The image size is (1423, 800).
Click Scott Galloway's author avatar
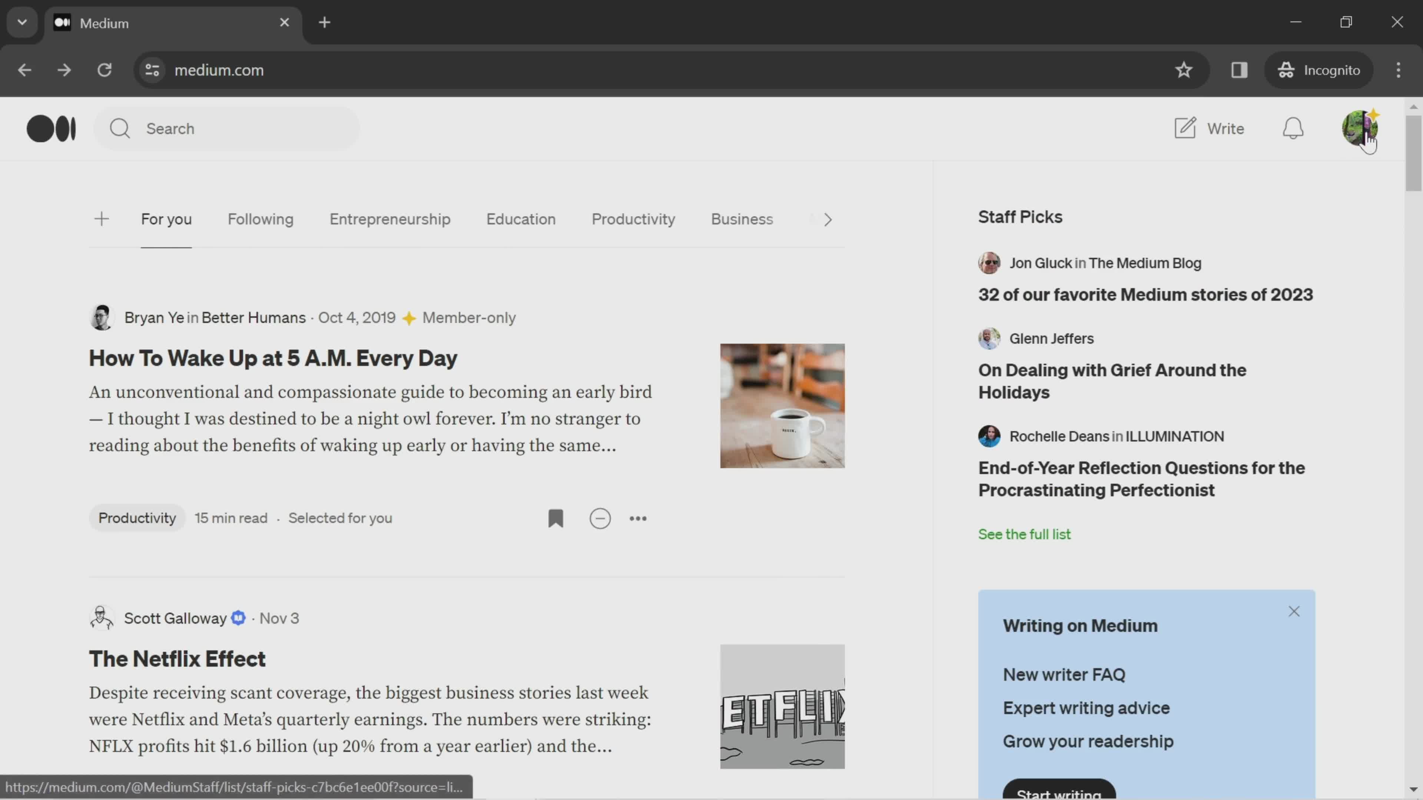point(102,618)
